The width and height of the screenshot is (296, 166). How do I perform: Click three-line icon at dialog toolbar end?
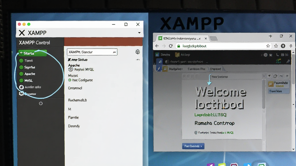(287, 76)
